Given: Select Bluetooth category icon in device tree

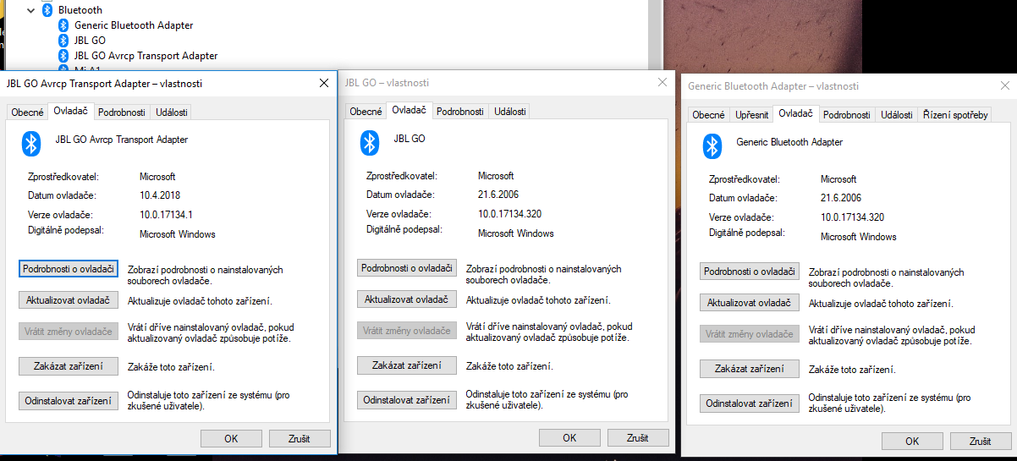Looking at the screenshot, I should [x=47, y=10].
